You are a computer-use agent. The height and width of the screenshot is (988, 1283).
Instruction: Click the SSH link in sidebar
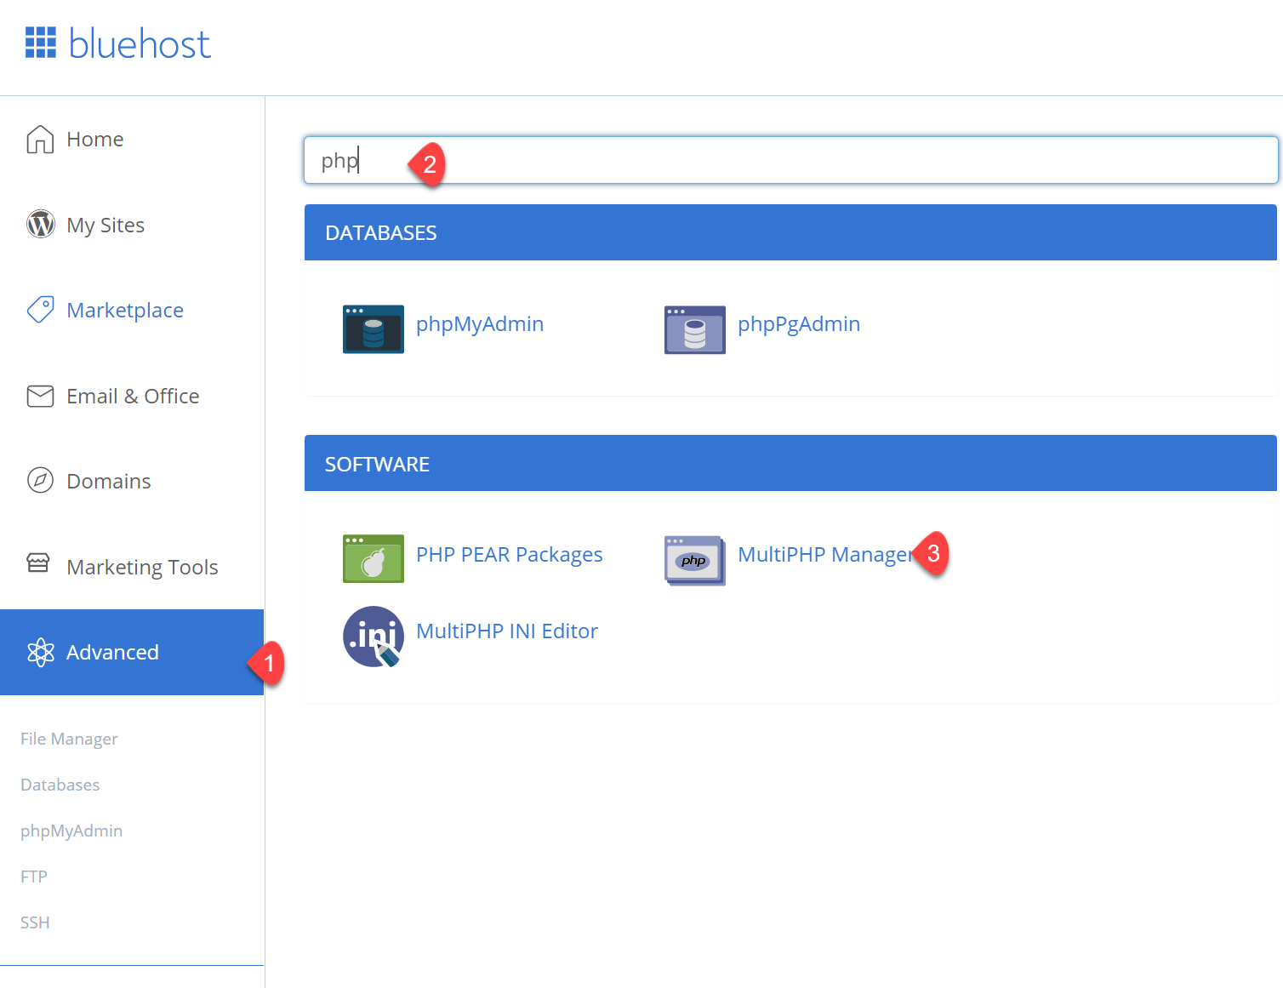(34, 922)
